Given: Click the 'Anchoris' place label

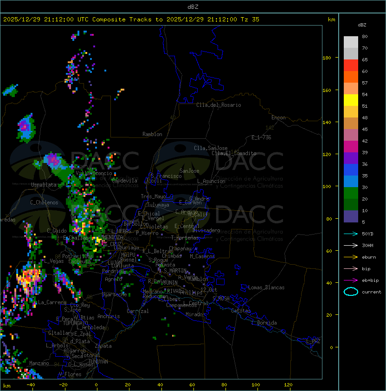Looking at the screenshot, I should [109, 316].
